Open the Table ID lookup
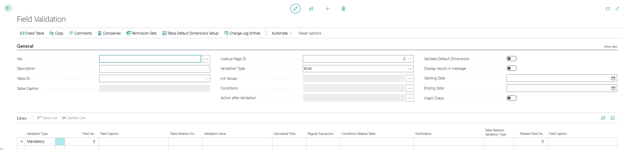The image size is (631, 150). click(x=206, y=78)
